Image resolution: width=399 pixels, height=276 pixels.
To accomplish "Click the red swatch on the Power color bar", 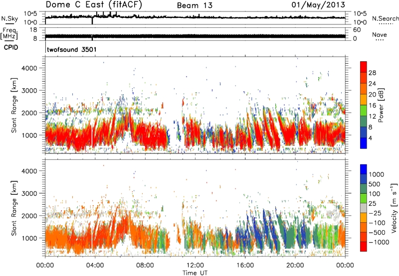I will (364, 67).
